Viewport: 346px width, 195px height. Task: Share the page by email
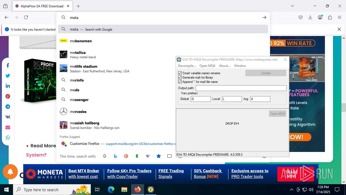pyautogui.click(x=8, y=127)
